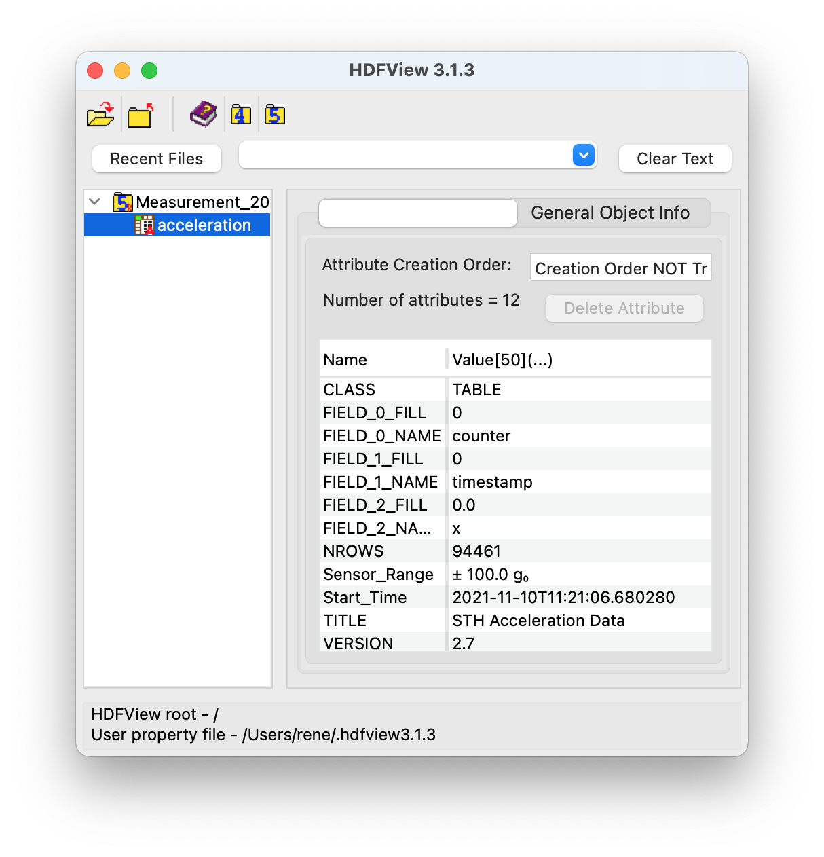Click the Clear Text button

click(675, 158)
